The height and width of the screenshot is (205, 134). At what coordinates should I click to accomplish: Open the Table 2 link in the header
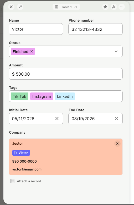coord(66,7)
